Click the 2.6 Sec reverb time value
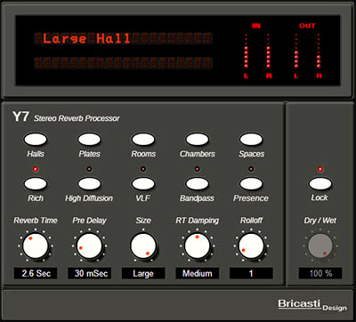Image resolution: width=356 pixels, height=322 pixels. click(x=36, y=273)
